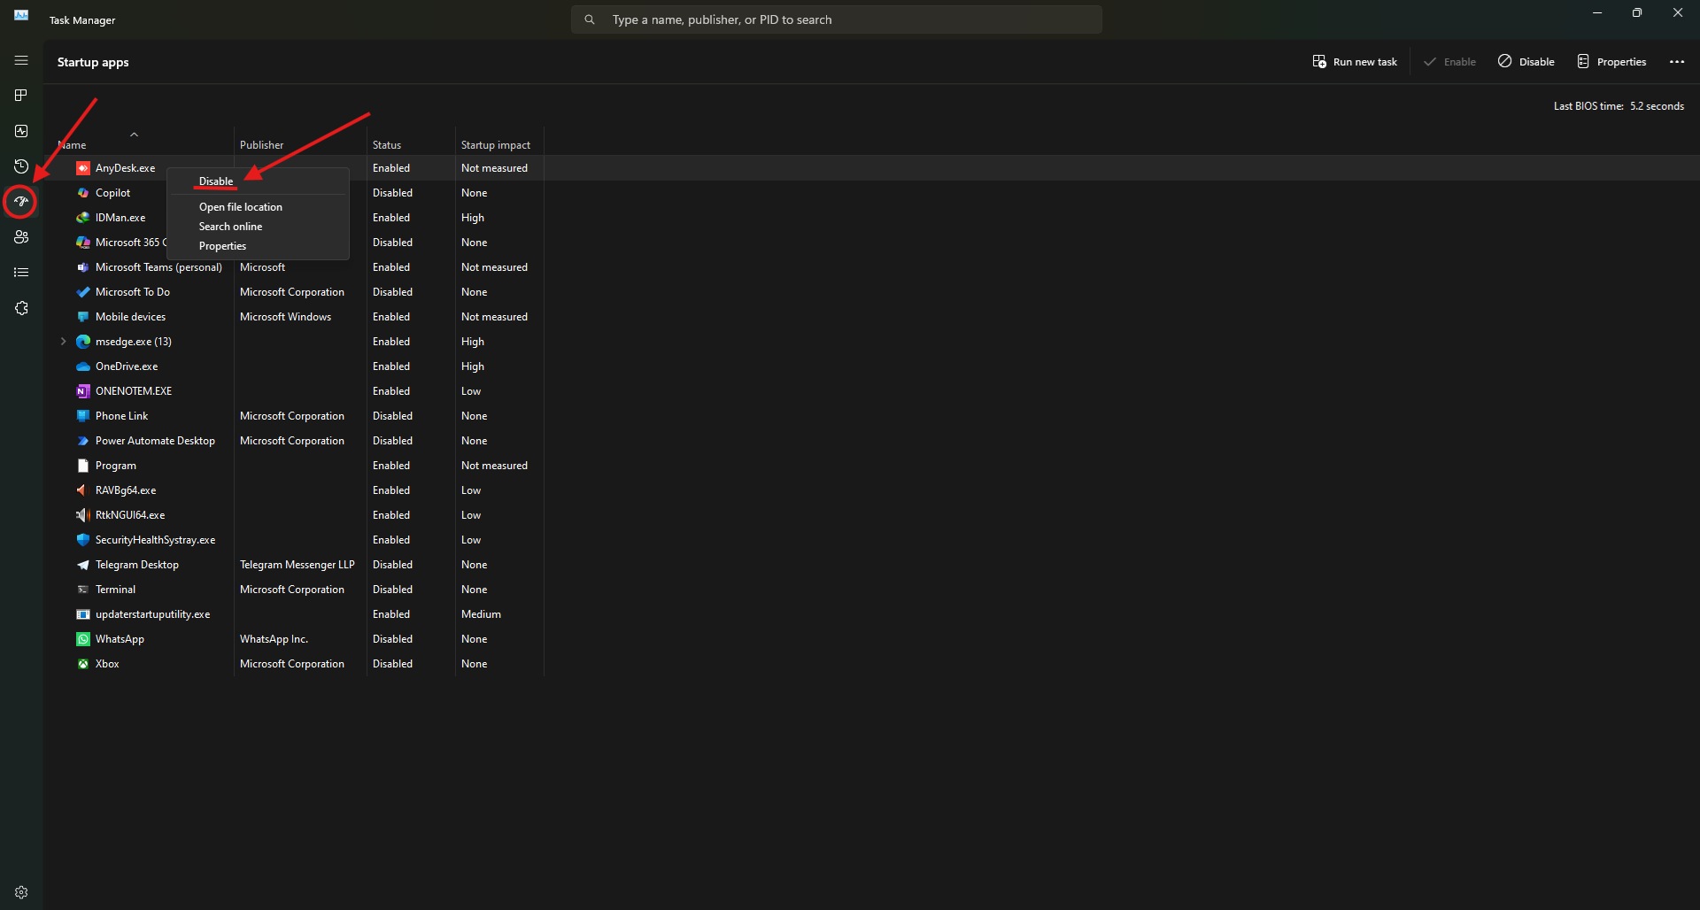Open the App history page icon
This screenshot has width=1700, height=910.
point(21,166)
